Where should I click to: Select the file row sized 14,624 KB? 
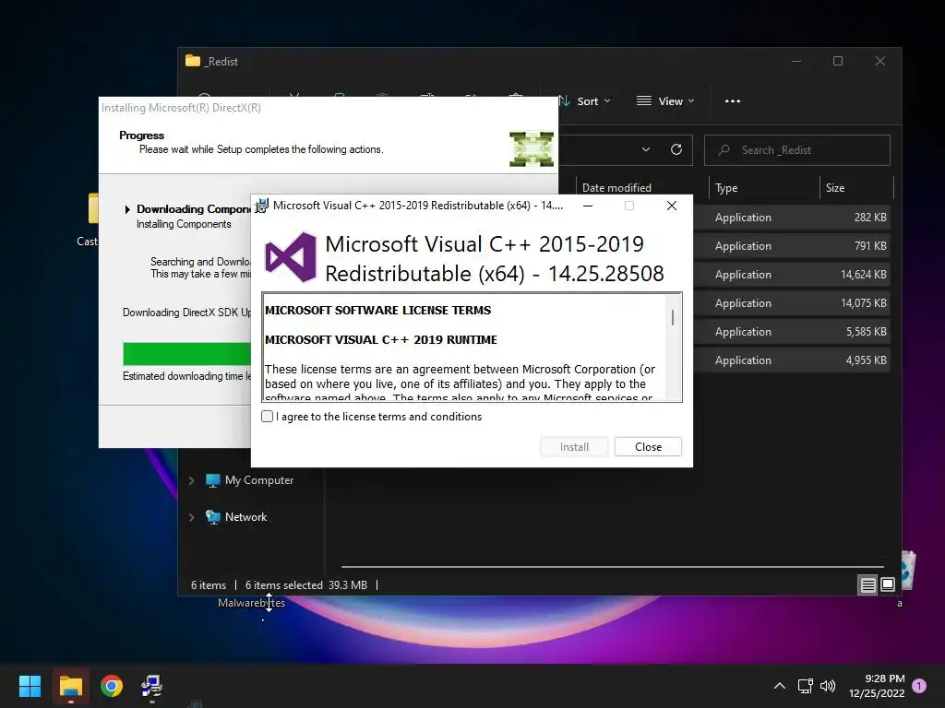791,275
